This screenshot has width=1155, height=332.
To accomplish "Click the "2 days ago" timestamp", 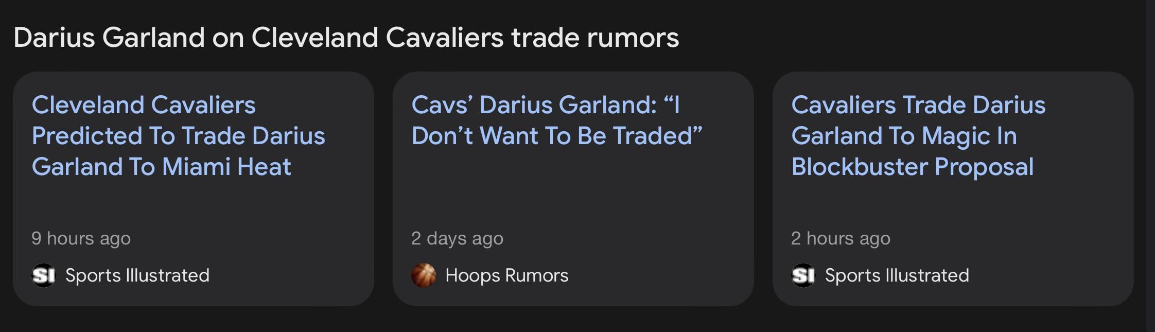I will (457, 238).
